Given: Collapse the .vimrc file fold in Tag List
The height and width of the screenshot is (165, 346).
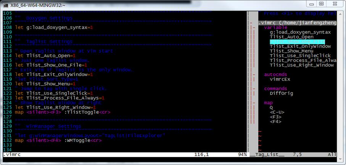Looking at the screenshot, I should 251,23.
